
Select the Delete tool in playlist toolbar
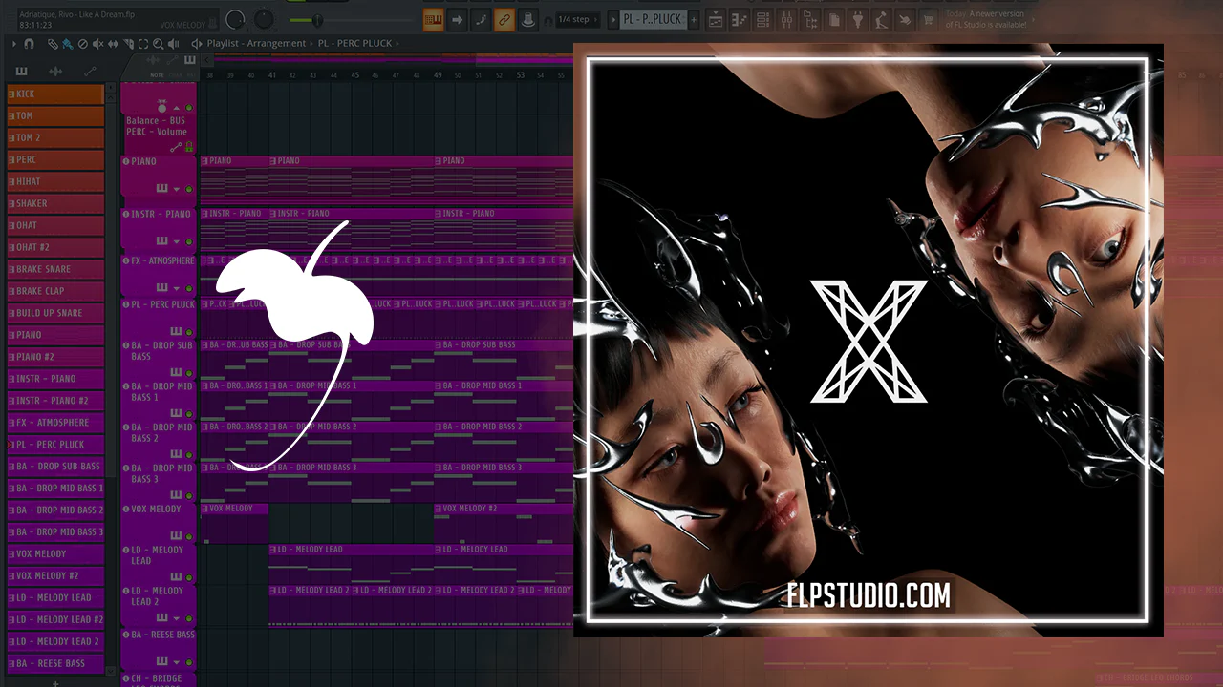[82, 44]
